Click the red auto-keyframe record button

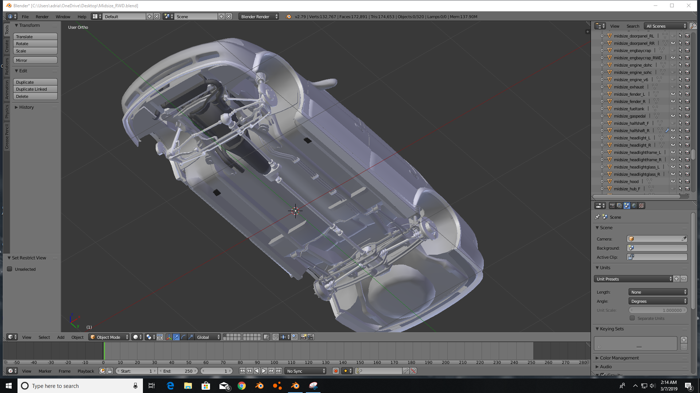coord(336,371)
